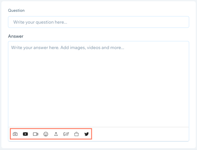
Task: Open the emoji picker smiley icon
Action: pos(46,134)
